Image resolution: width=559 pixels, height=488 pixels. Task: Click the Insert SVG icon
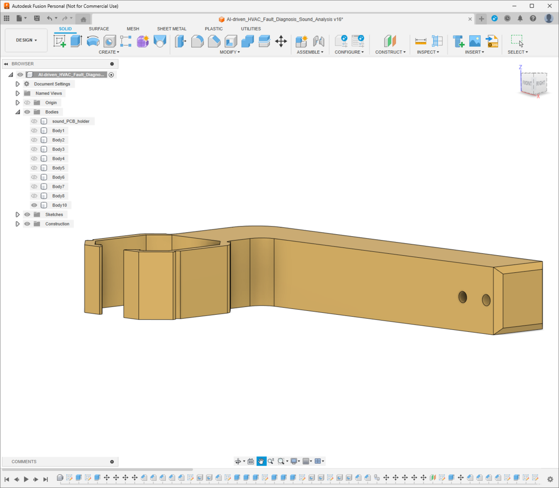492,41
